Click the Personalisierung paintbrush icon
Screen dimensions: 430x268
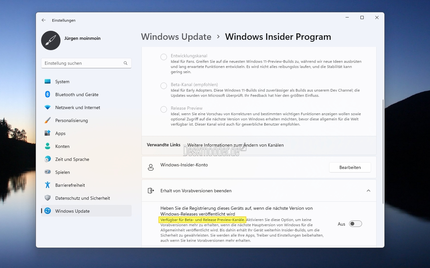48,120
